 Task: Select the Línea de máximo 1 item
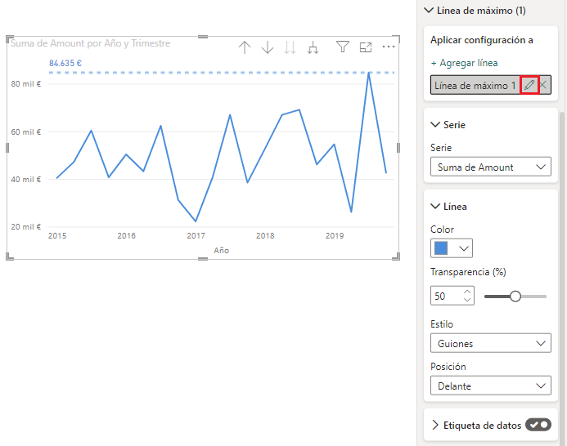[475, 86]
